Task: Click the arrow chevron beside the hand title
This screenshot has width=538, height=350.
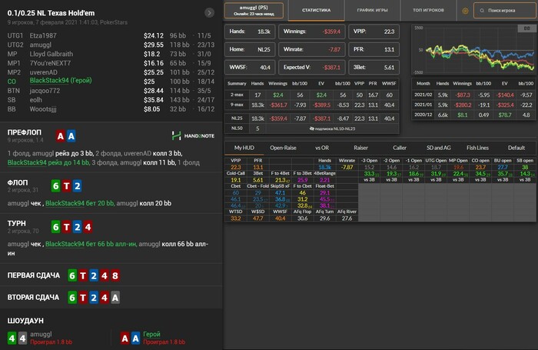Action: tap(209, 13)
